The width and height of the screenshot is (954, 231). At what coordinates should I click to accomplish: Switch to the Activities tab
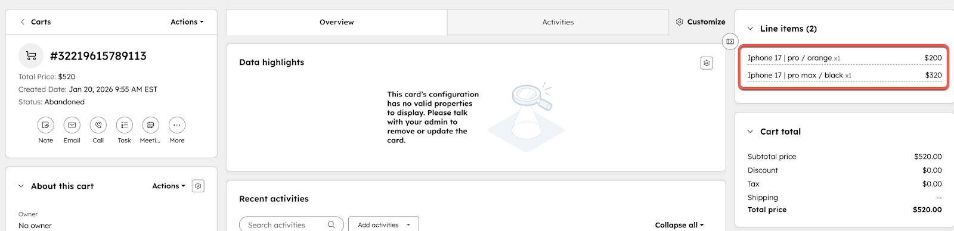point(558,22)
